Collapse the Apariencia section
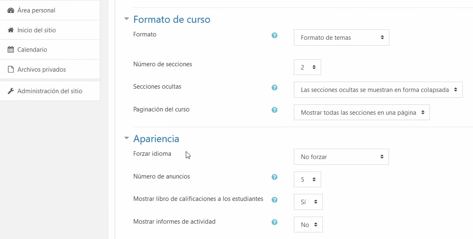This screenshot has width=473, height=239. tap(127, 138)
